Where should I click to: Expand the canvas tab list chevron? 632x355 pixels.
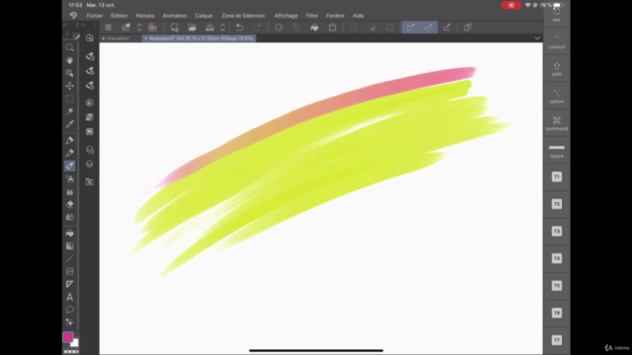(537, 38)
